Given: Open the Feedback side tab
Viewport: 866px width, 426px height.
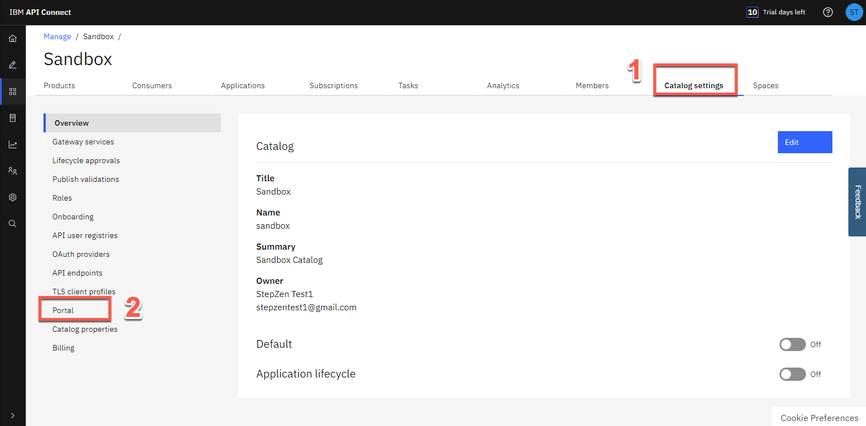Looking at the screenshot, I should tap(857, 202).
